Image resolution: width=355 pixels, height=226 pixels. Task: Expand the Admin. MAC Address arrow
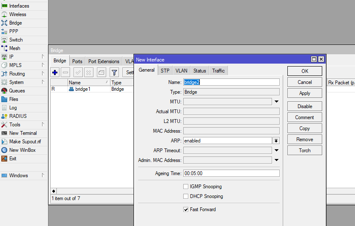point(276,160)
